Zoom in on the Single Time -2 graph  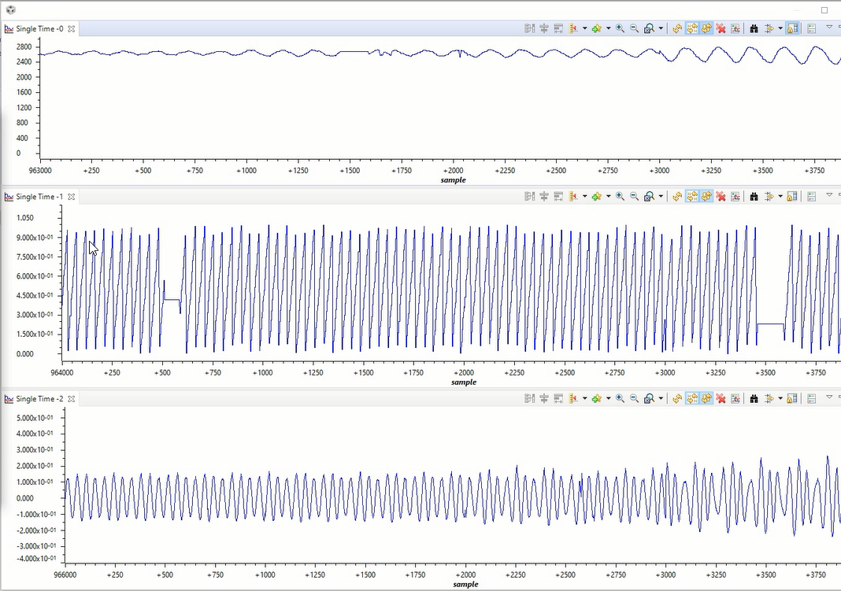[620, 399]
